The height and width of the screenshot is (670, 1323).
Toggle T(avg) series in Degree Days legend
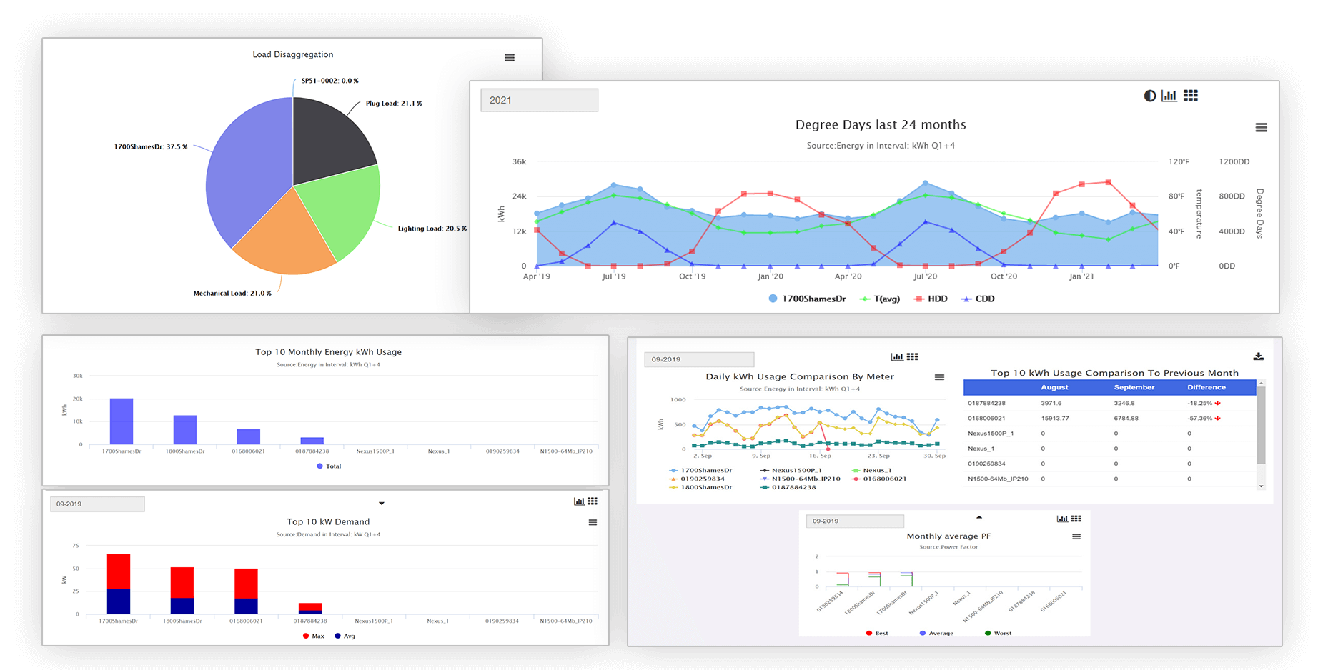(x=880, y=299)
